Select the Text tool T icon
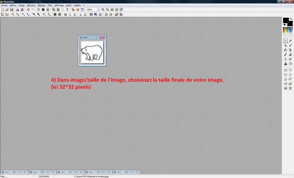 67,10
